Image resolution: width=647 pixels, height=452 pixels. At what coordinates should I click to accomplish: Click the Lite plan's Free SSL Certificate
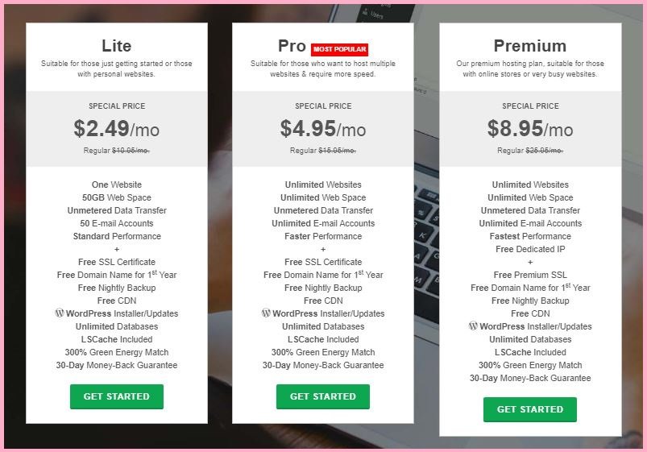[x=117, y=262]
